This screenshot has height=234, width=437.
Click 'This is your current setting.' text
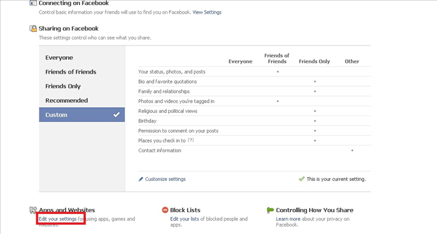336,179
